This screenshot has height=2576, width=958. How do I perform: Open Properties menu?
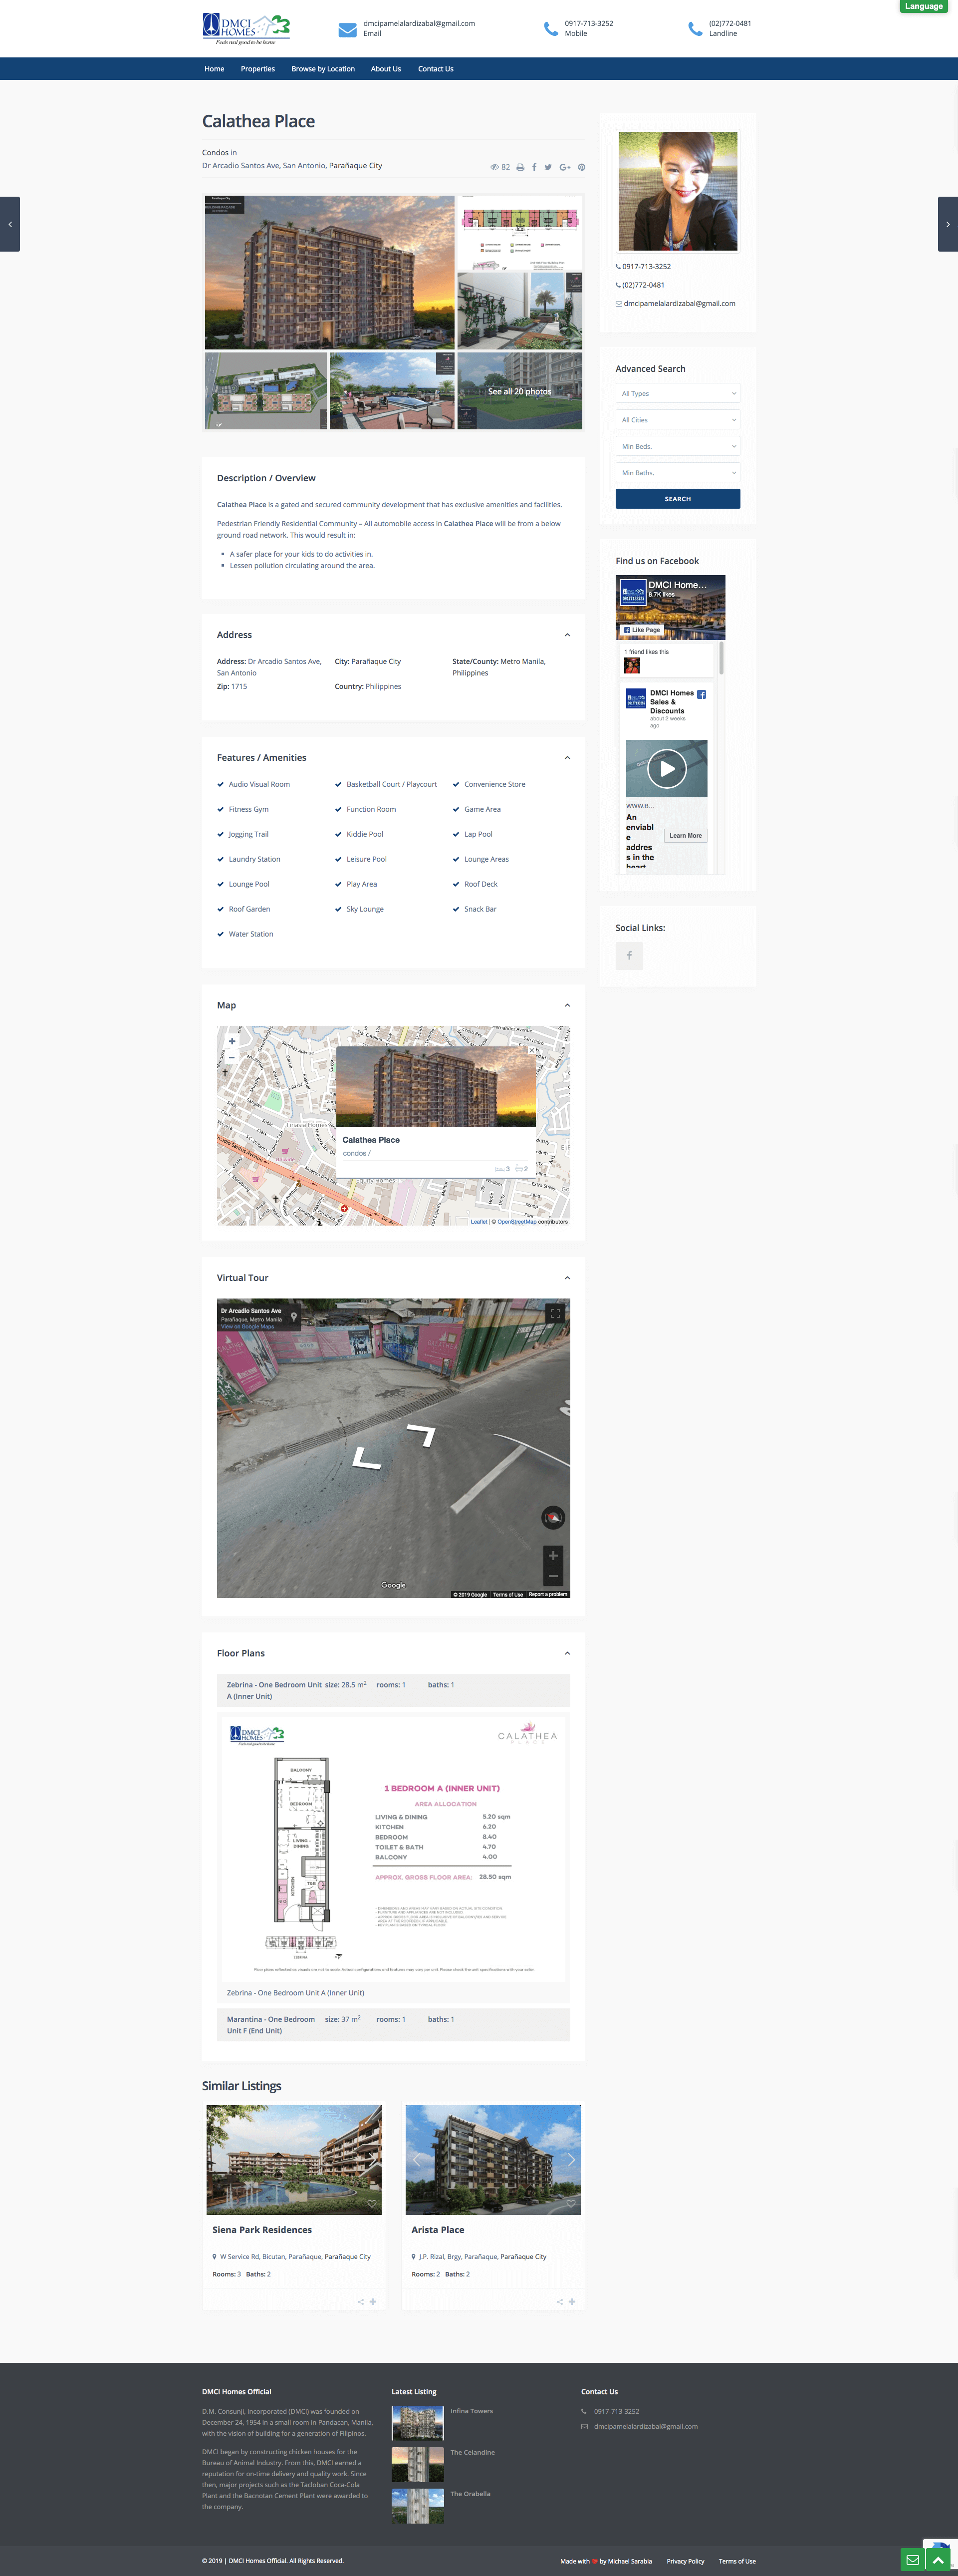pos(258,69)
